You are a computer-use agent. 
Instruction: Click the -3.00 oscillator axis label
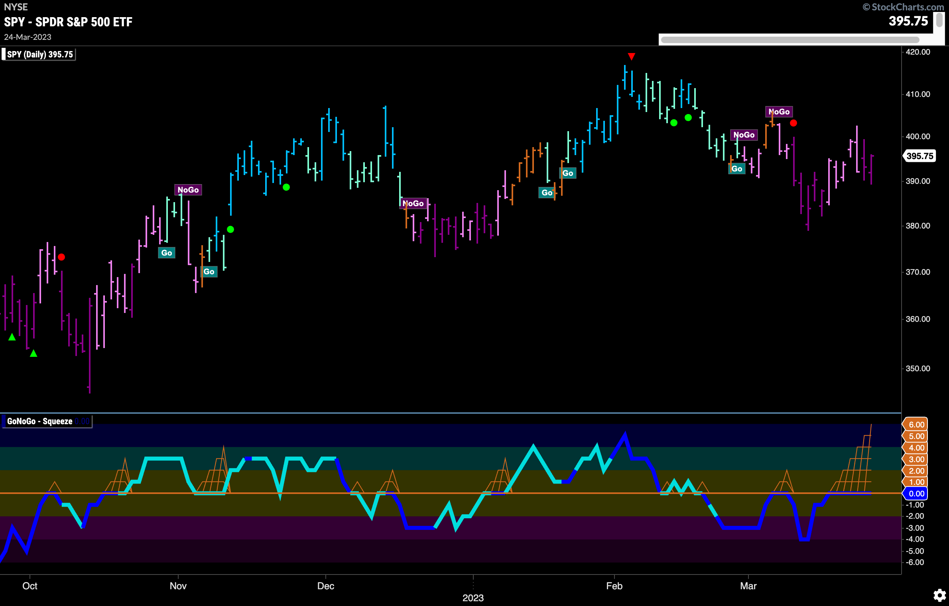(915, 528)
